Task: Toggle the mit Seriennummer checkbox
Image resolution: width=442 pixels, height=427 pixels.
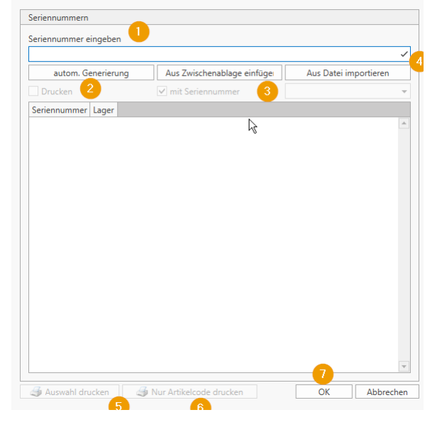Action: click(162, 91)
